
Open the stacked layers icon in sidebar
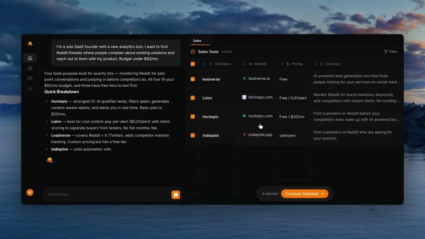coord(30,68)
